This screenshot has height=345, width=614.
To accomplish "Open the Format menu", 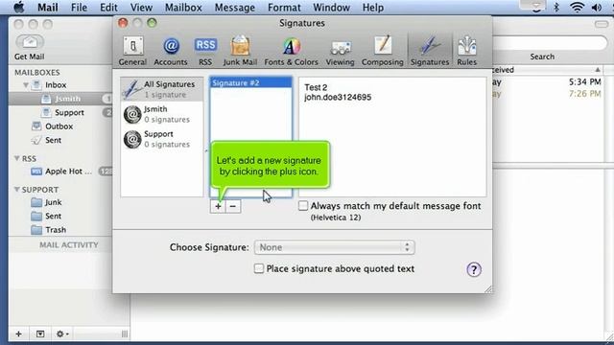I will coord(284,7).
